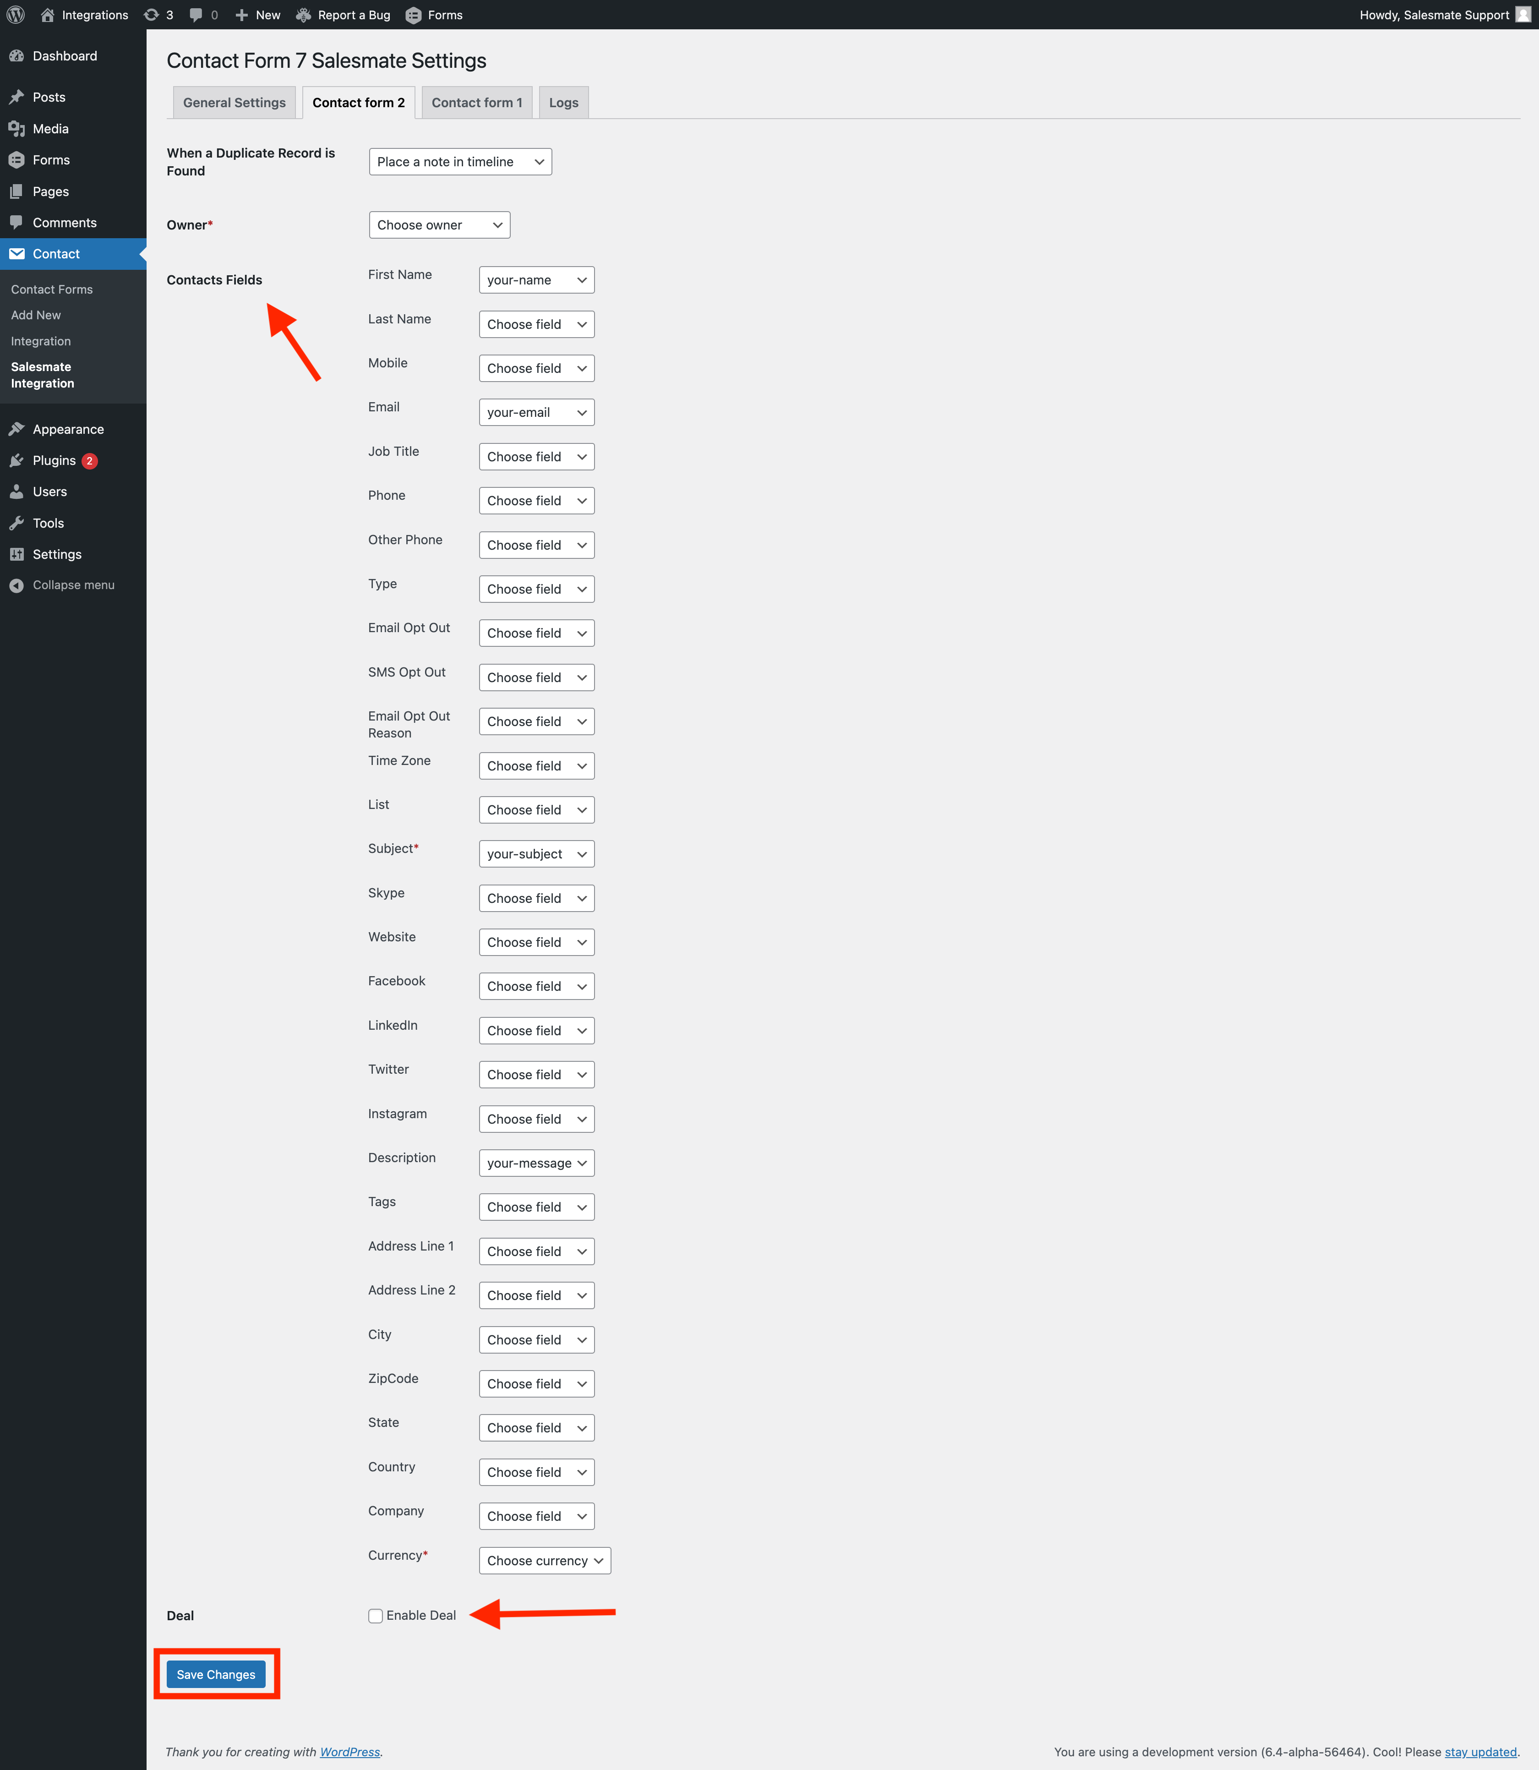This screenshot has height=1770, width=1539.
Task: Open the duplicate record action dropdown
Action: (460, 161)
